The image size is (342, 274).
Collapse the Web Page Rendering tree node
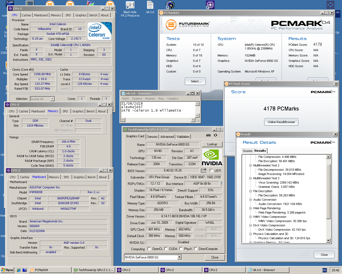pos(251,208)
